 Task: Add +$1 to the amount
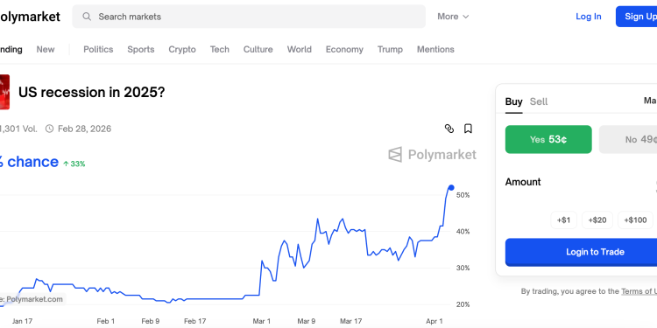[563, 220]
